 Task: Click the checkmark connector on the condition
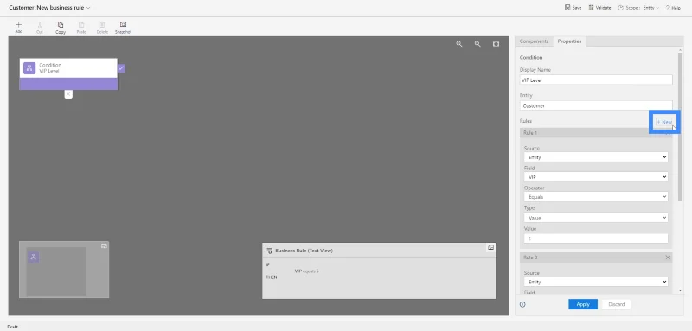pyautogui.click(x=121, y=68)
